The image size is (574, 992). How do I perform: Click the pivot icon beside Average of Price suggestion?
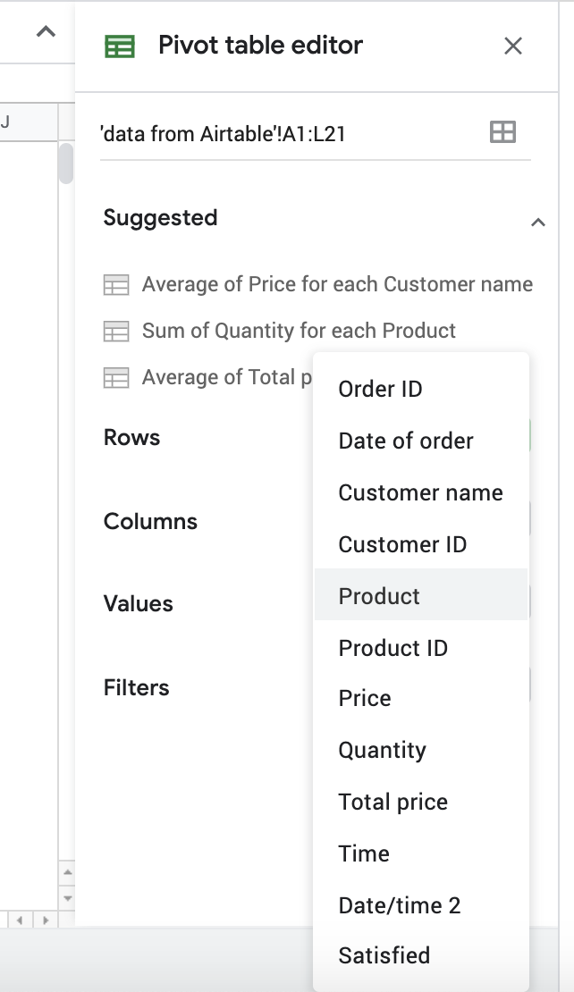pyautogui.click(x=117, y=284)
